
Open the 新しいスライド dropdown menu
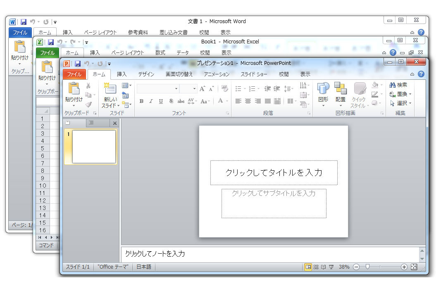tap(110, 102)
